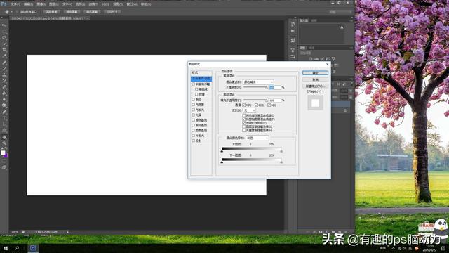This screenshot has width=449, height=253.
Task: Select the Crop tool
Action: pyautogui.click(x=4, y=50)
